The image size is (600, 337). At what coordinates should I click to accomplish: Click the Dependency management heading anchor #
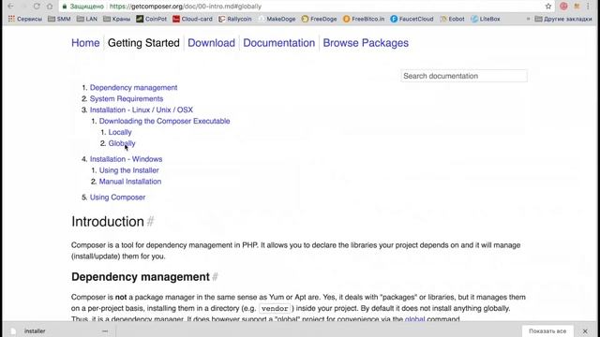(x=215, y=277)
